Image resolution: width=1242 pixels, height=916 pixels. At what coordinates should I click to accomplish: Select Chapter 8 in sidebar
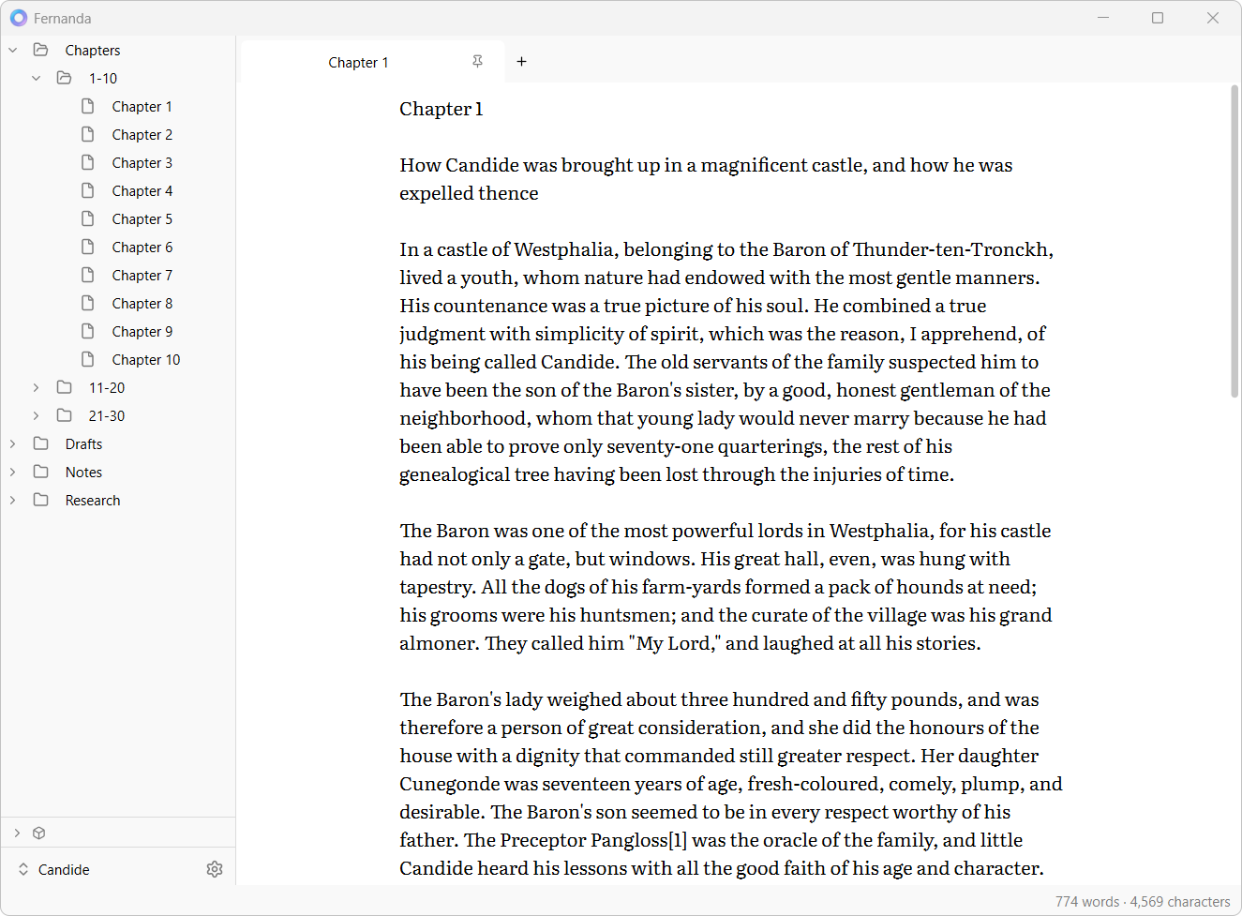pyautogui.click(x=142, y=303)
